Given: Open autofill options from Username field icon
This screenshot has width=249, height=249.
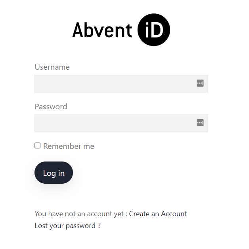Looking at the screenshot, I should (x=200, y=83).
